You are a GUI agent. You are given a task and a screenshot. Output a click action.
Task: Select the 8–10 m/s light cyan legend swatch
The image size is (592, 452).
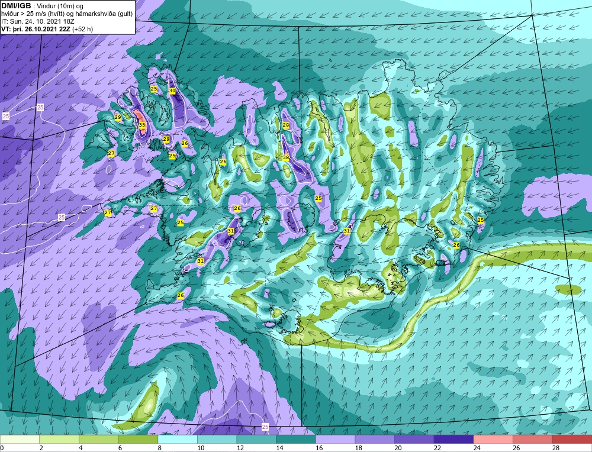(x=178, y=440)
